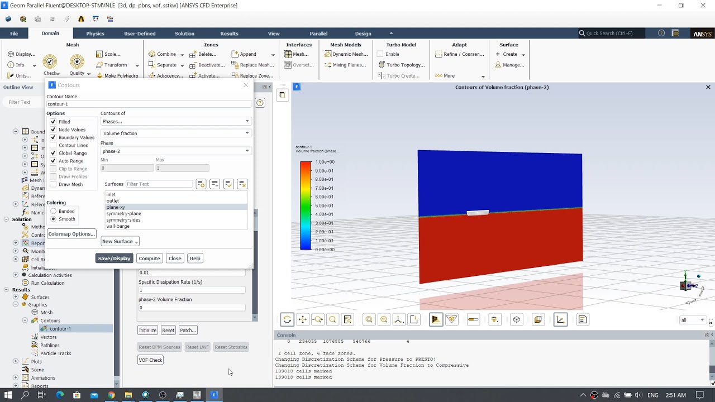The height and width of the screenshot is (402, 715).
Task: Click the lighting options icon
Action: click(x=495, y=319)
